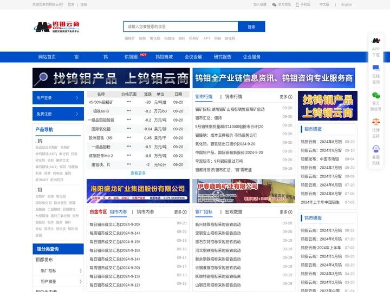Expand the 免费注册 chevron button

click(x=58, y=114)
